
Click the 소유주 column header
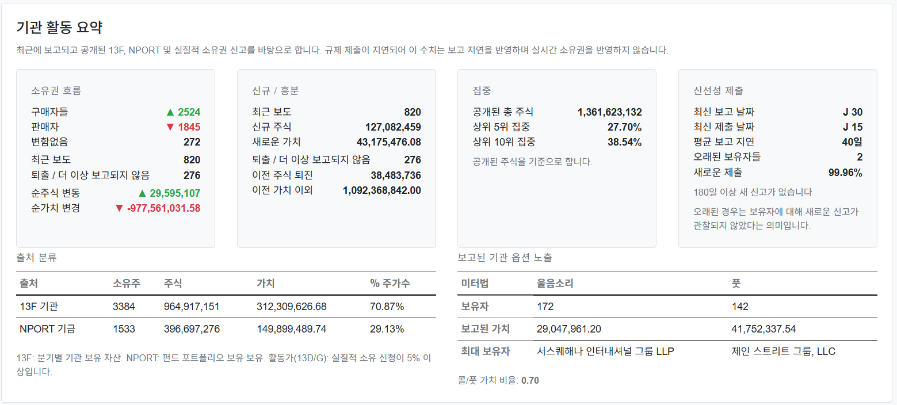(x=127, y=283)
